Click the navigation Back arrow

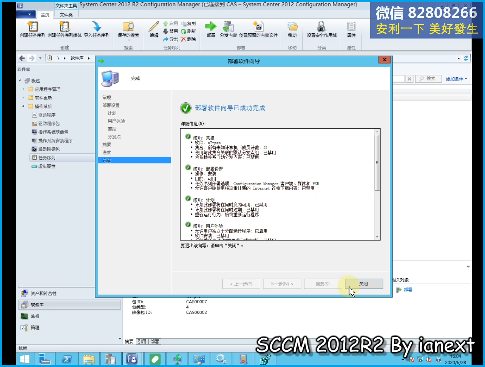pyautogui.click(x=22, y=58)
